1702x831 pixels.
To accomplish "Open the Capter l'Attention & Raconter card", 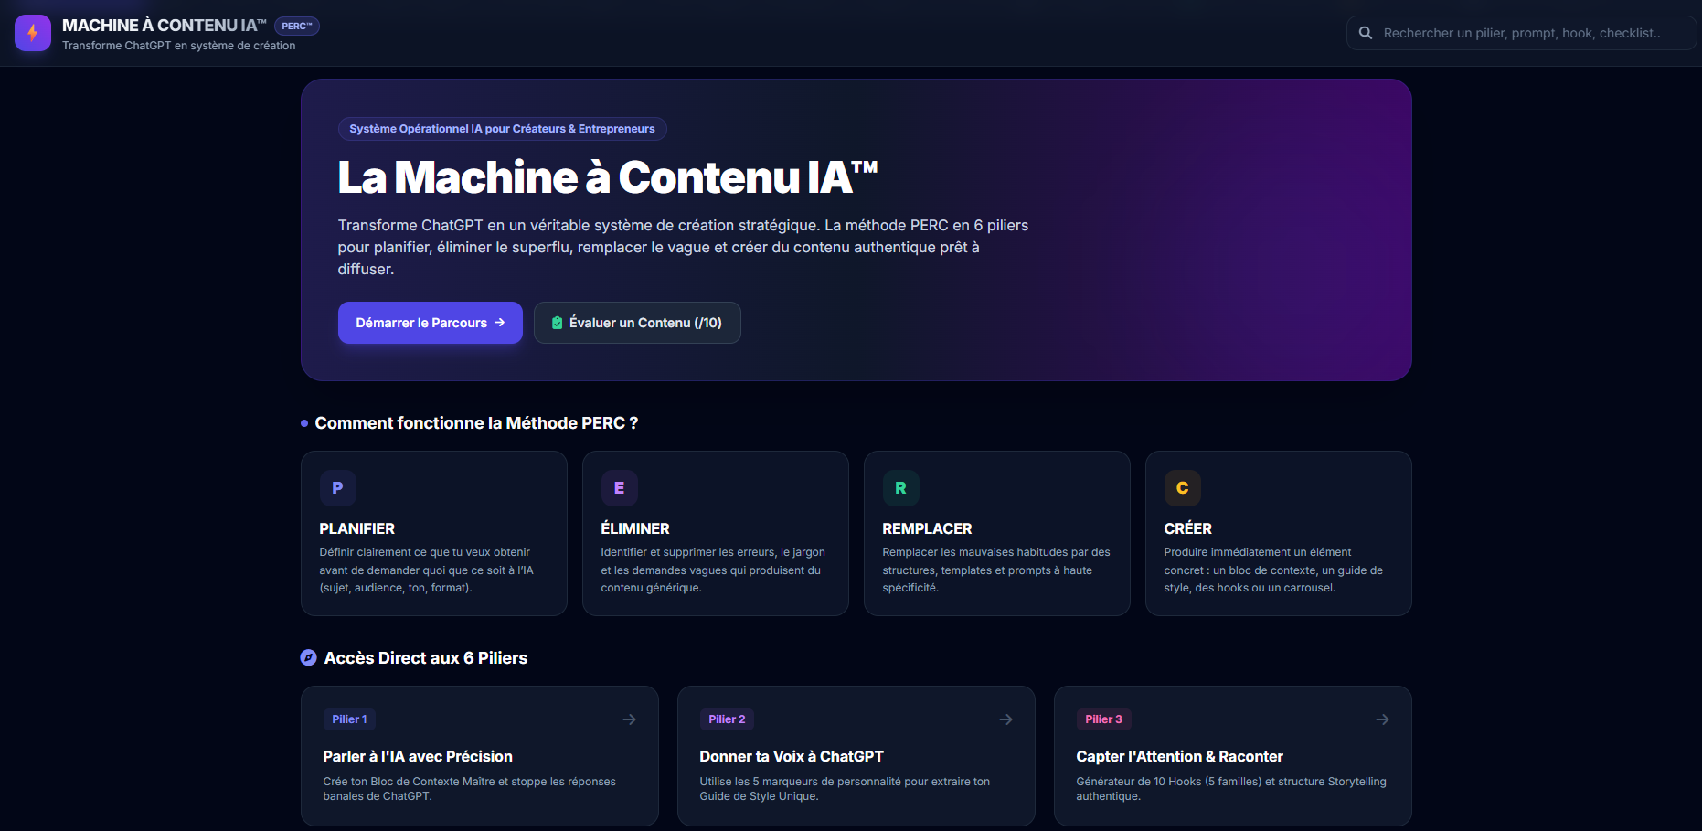I will click(x=1233, y=756).
